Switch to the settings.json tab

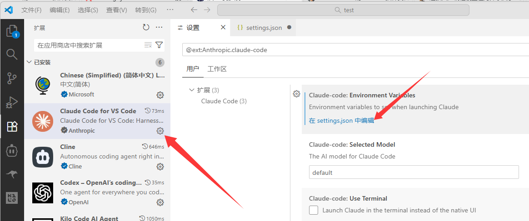pyautogui.click(x=264, y=28)
